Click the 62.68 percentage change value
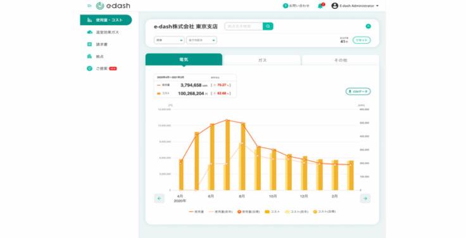This screenshot has height=238, width=466. 222,94
